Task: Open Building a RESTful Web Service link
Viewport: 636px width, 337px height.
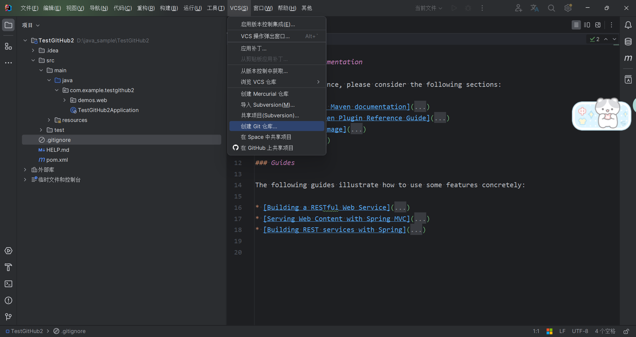Action: 327,207
